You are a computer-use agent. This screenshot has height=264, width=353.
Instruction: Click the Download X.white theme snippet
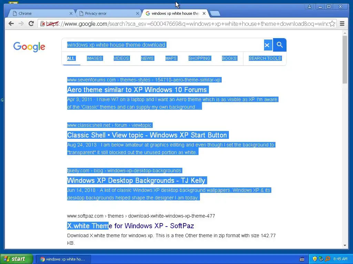(171, 239)
